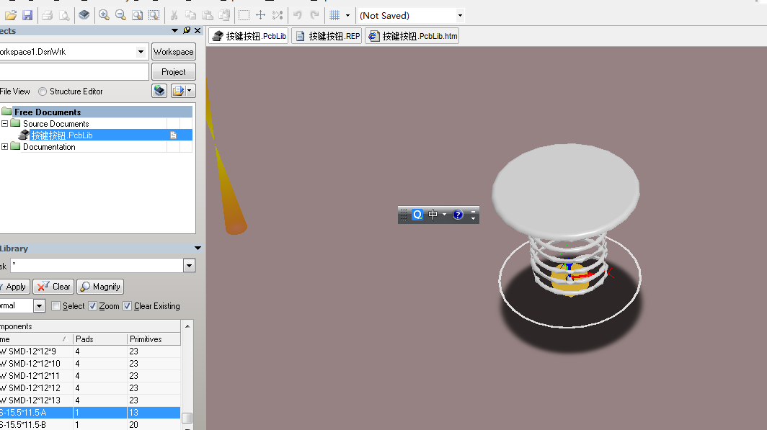
Task: Click the Paste icon in the toolbar
Action: tap(208, 16)
